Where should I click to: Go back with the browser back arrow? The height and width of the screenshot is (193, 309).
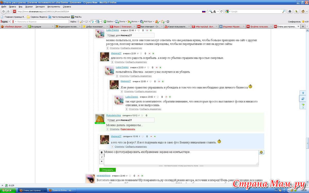4,12
